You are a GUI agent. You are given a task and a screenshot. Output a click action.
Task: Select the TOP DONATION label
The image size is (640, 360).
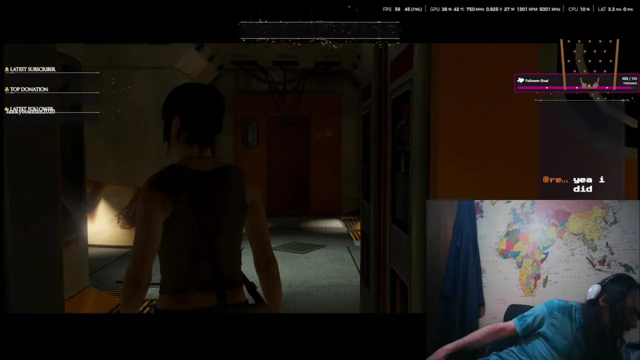tap(29, 89)
